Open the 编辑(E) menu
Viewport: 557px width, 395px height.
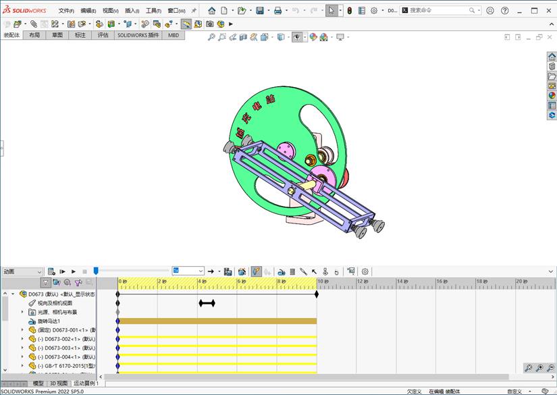tap(88, 11)
